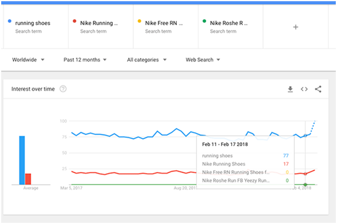
Task: Click the tooltip value 77 for running shoes
Action: [x=286, y=156]
